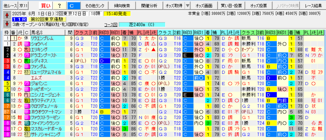
Task: Click the magenta 掛 icon beside ショウヘイ
Action: coord(27,44)
